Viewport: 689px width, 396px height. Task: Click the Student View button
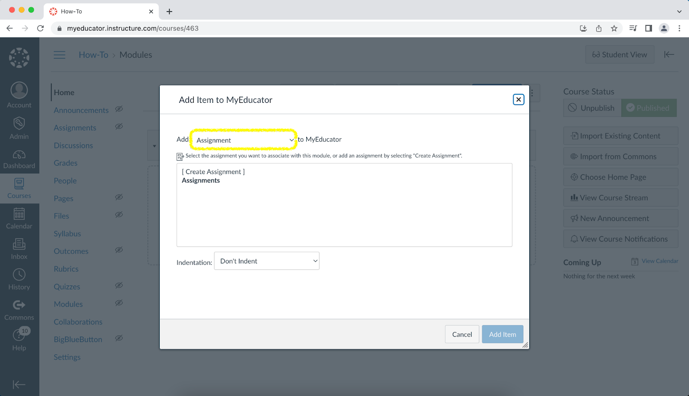coord(620,55)
